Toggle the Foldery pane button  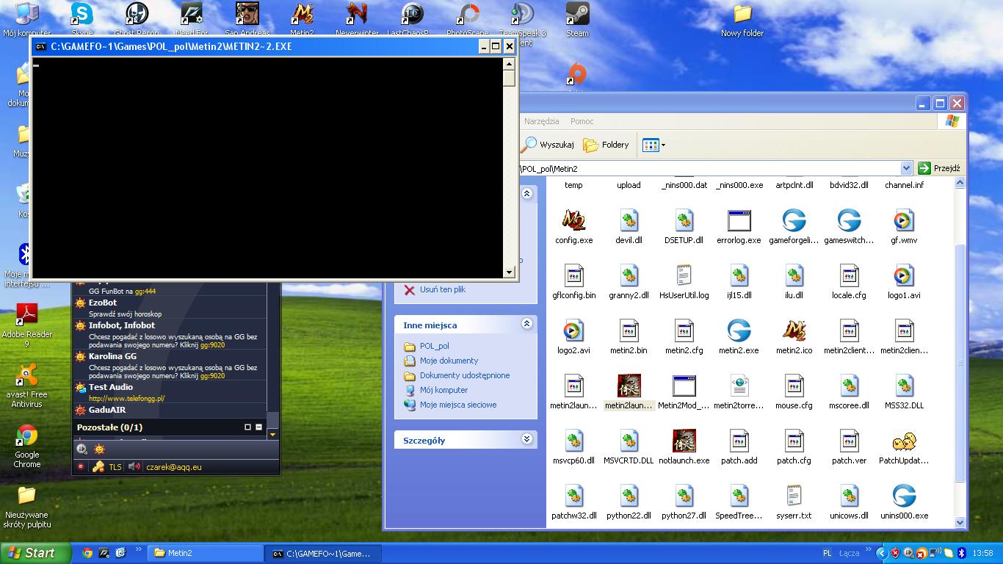click(x=606, y=145)
